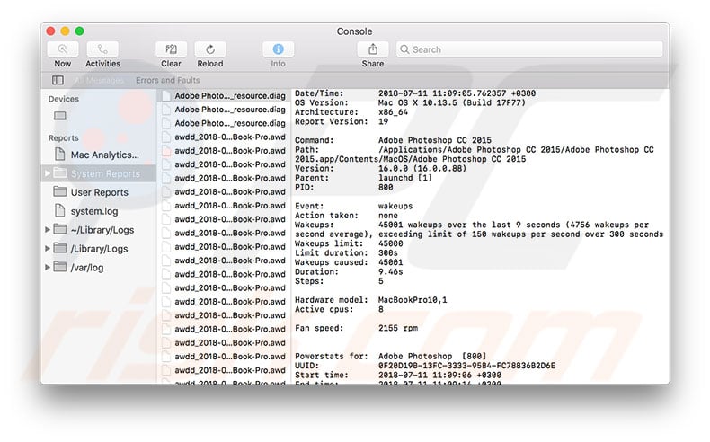The height and width of the screenshot is (442, 710).
Task: Click in the Search field
Action: coord(530,49)
